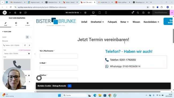Switch to the Stil style tab

coord(16,24)
